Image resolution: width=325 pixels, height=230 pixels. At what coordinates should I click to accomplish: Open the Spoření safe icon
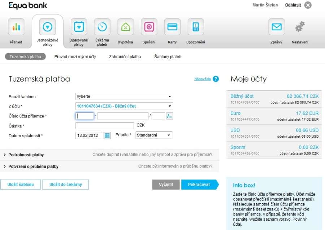149,27
